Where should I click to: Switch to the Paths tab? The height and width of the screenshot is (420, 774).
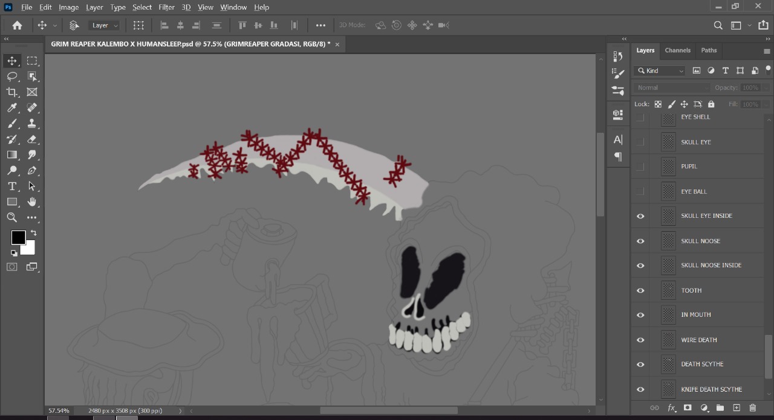click(x=709, y=50)
